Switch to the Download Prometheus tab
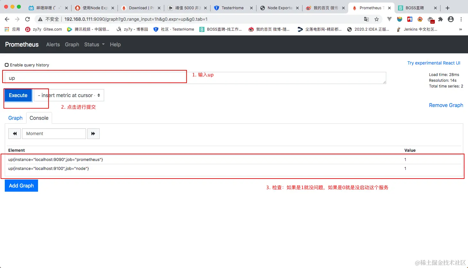The image size is (468, 268). [x=141, y=8]
